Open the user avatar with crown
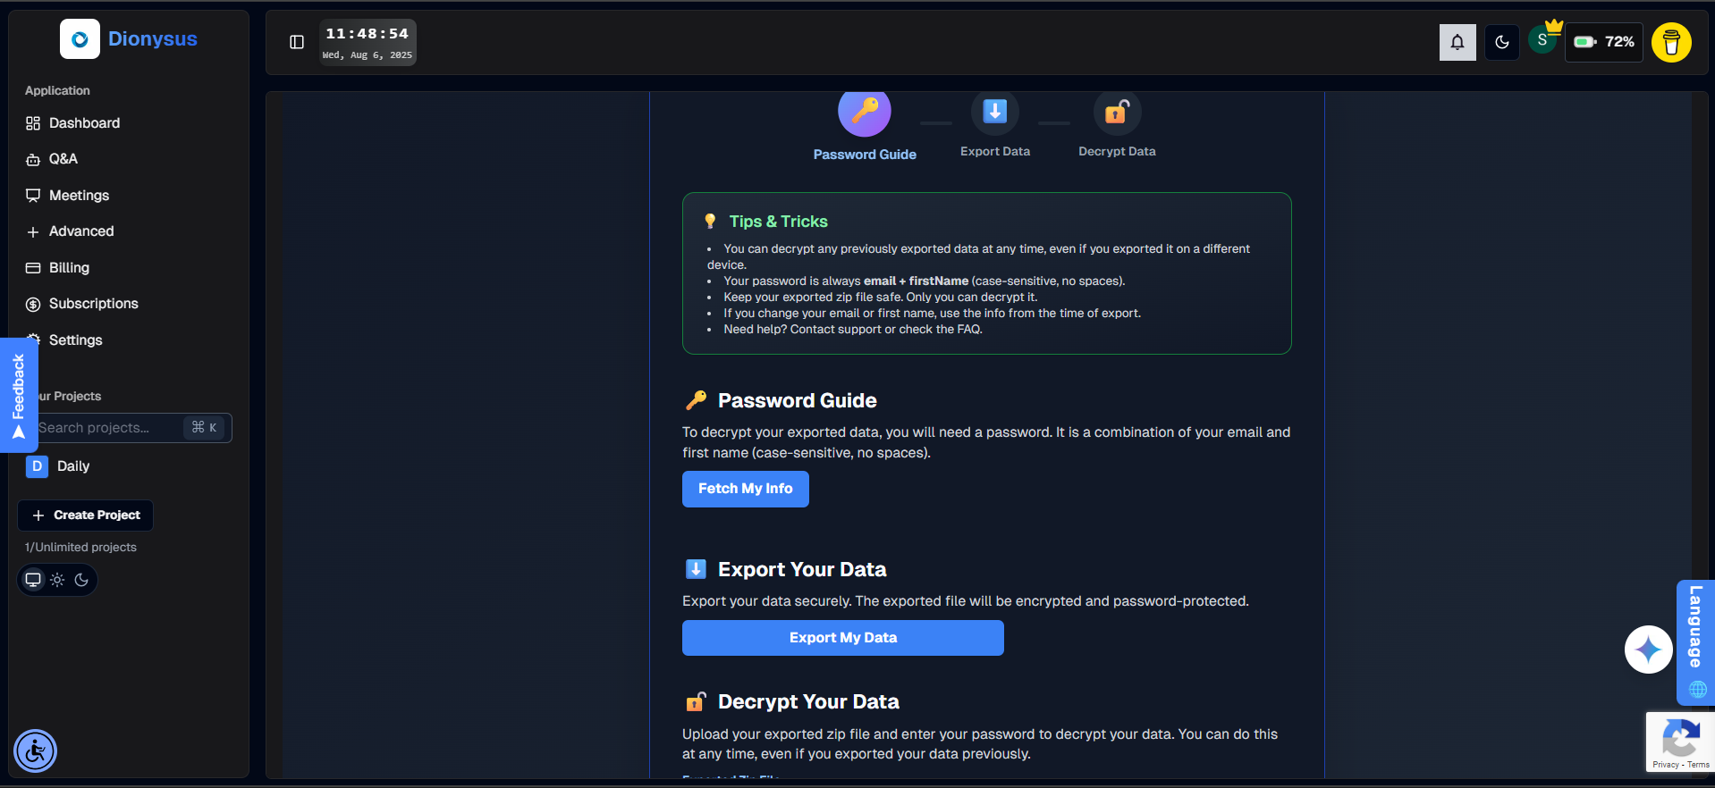The width and height of the screenshot is (1715, 788). 1543,40
